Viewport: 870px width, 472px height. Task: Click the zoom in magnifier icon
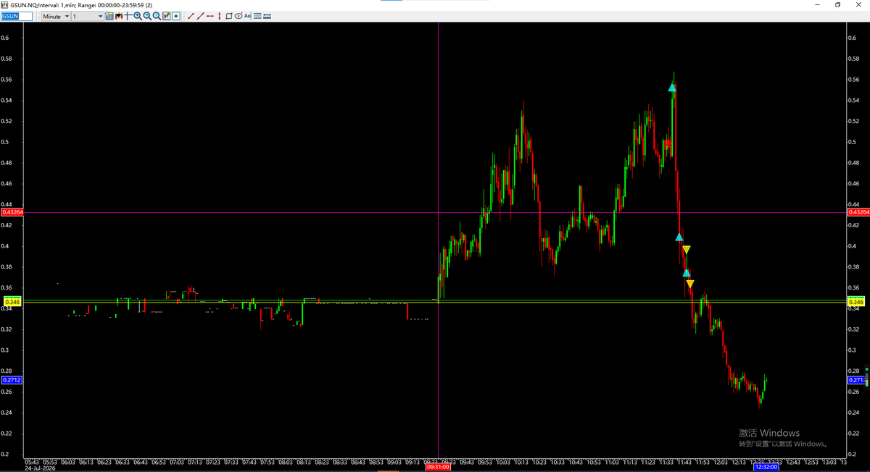(138, 16)
